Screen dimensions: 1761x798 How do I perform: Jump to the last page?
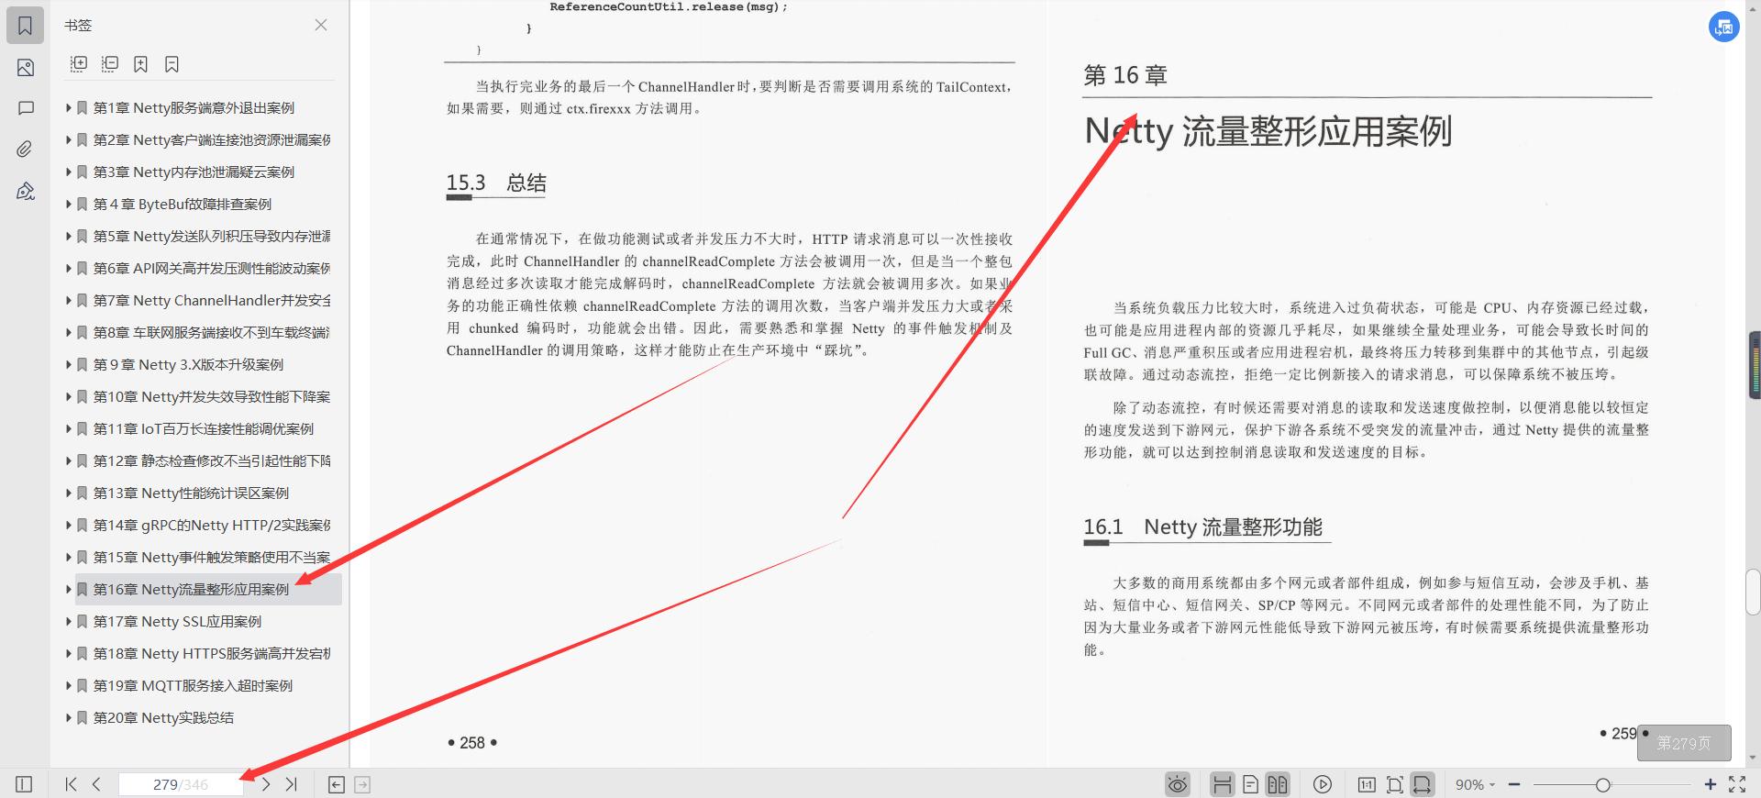point(292,784)
